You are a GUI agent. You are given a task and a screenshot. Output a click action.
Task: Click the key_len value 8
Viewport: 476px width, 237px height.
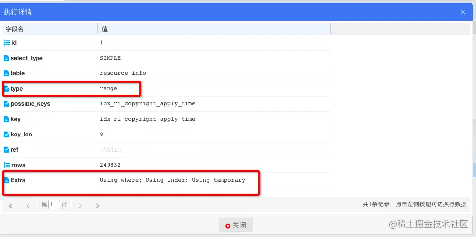coord(102,134)
